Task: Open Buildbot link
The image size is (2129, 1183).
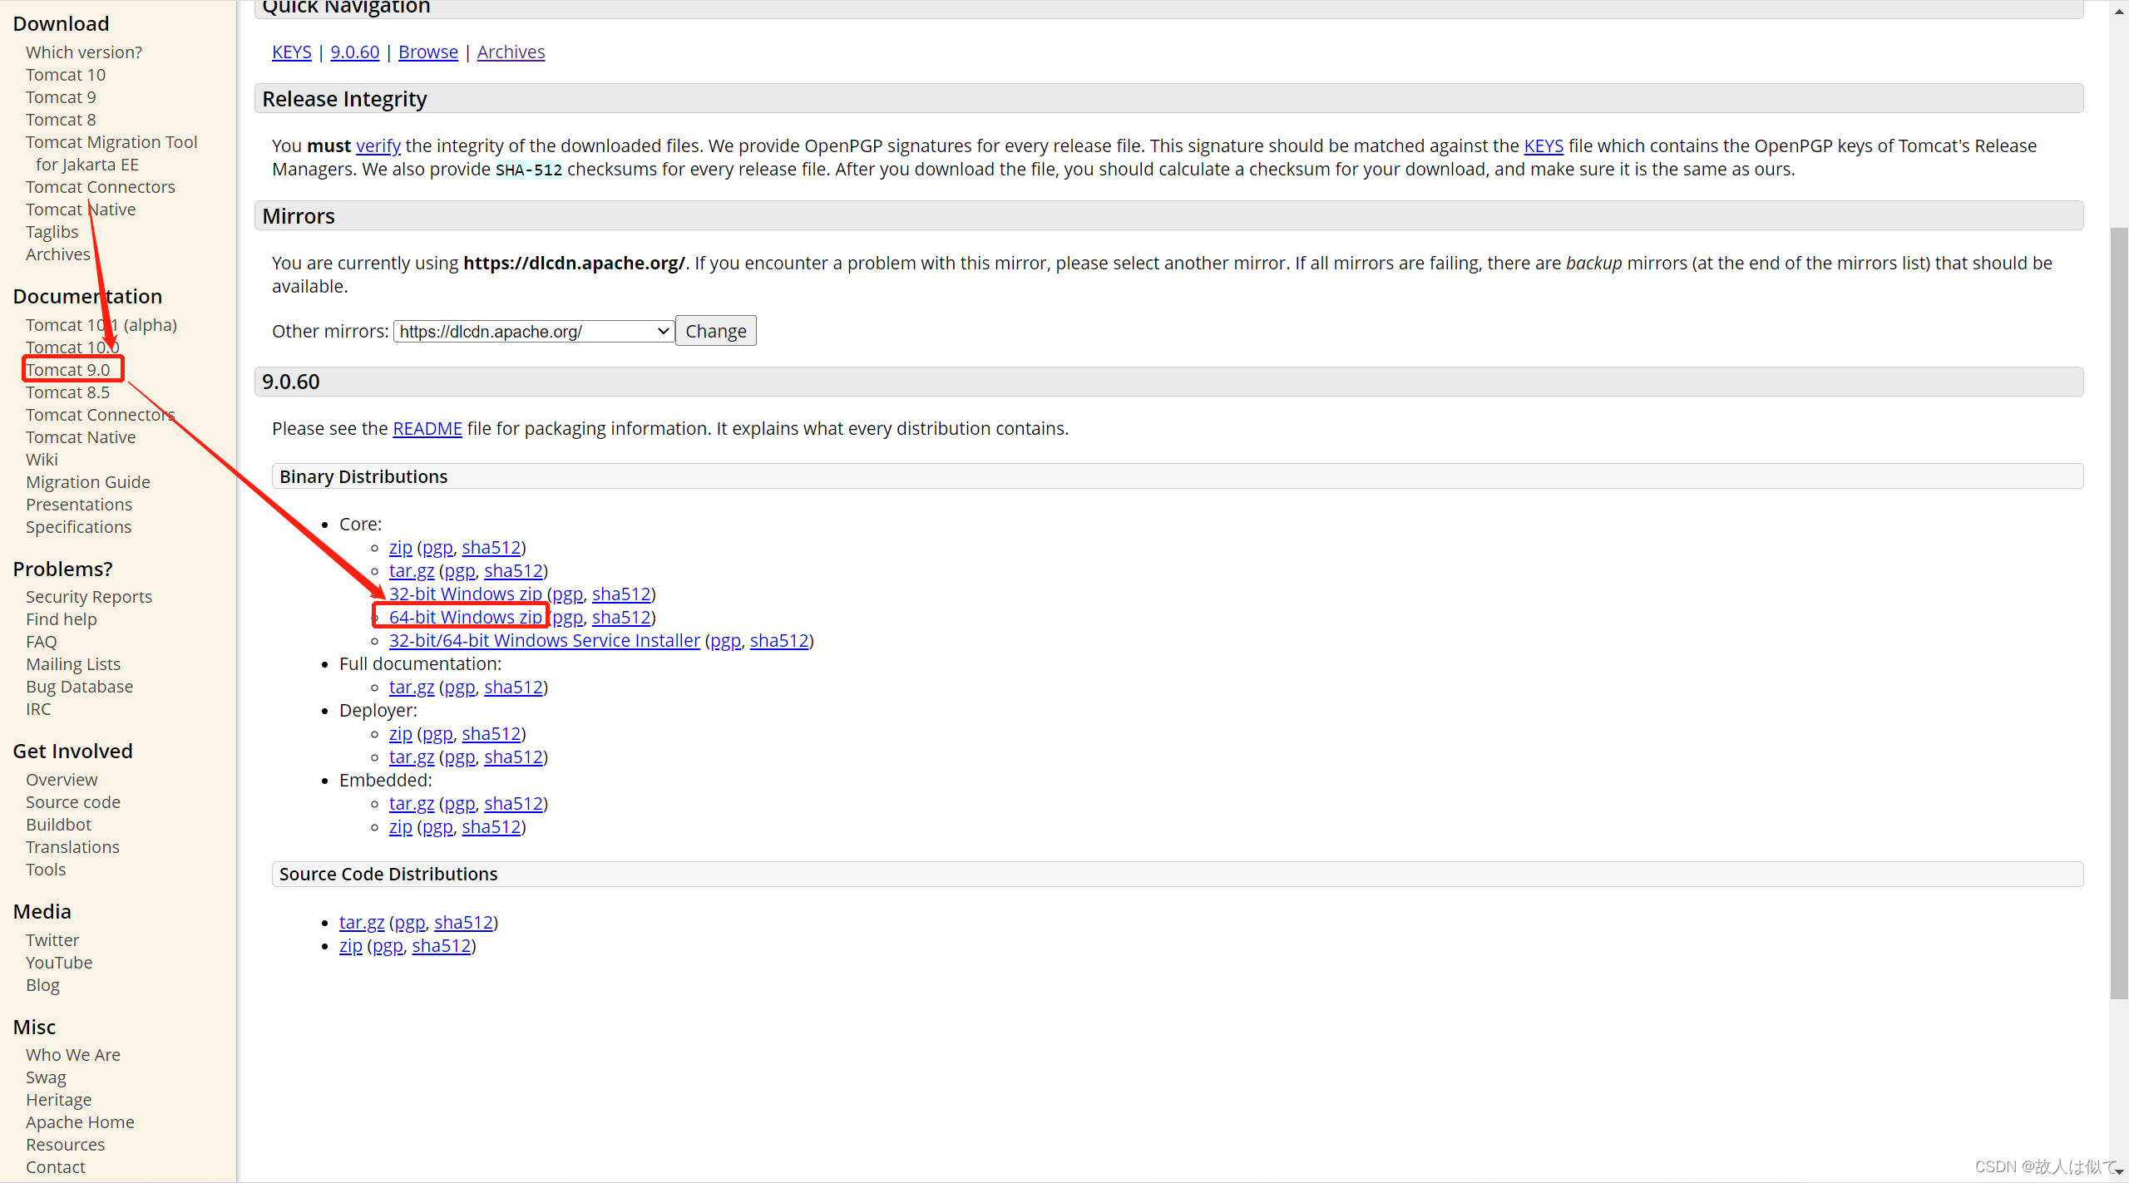Action: 59,824
